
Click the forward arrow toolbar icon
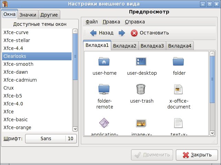pos(122,33)
